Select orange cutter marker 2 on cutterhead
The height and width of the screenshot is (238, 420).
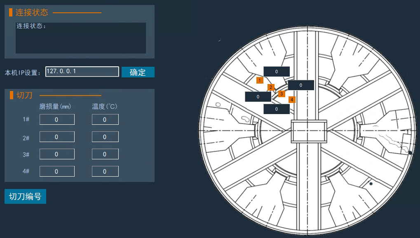[271, 87]
